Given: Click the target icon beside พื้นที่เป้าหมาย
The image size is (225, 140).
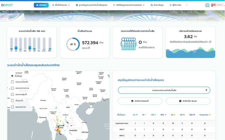Looking at the screenshot, I should coord(53,5).
